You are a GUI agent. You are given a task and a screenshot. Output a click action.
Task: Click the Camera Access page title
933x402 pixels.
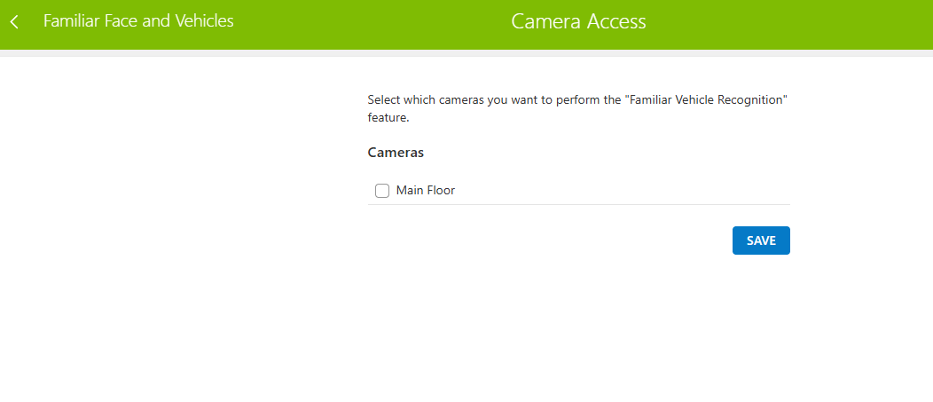click(578, 21)
